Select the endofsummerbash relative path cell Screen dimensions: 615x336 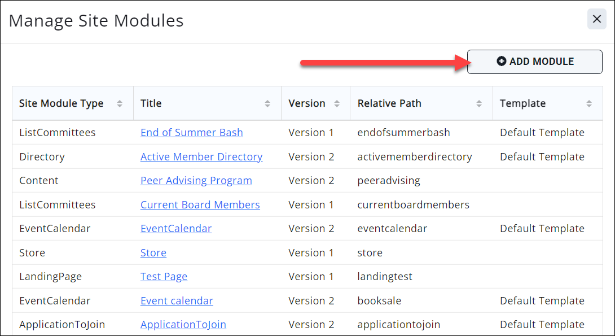(x=403, y=133)
